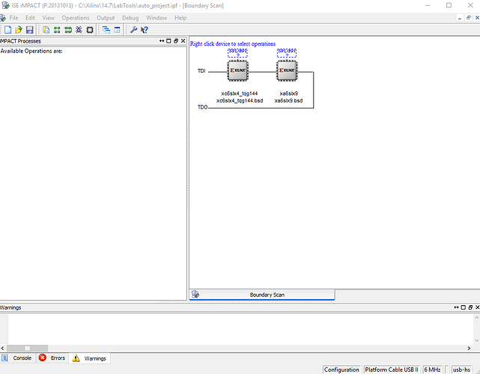Viewport: 480px width, 374px height.
Task: Click the black chip toolbar icon
Action: (90, 30)
